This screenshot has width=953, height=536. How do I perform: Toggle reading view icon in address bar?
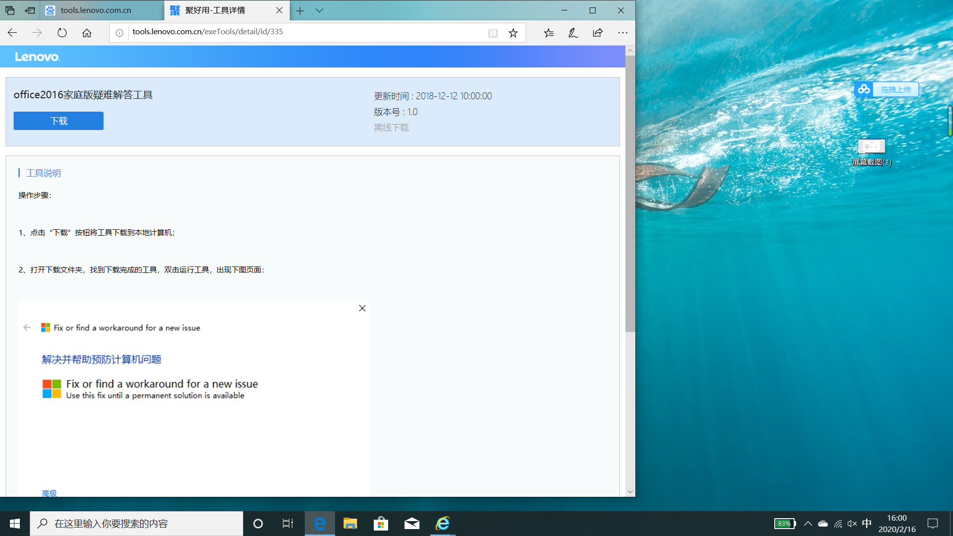pyautogui.click(x=493, y=33)
